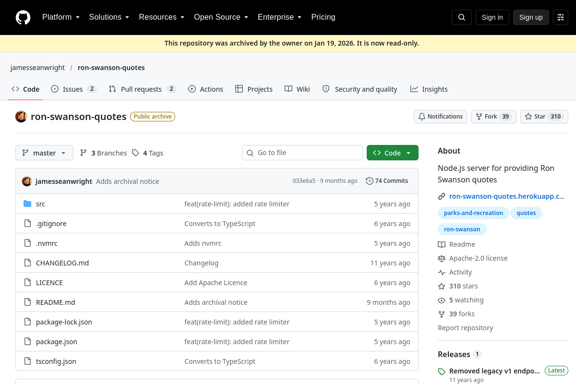Click the branches icon next to 3 Branches
The width and height of the screenshot is (576, 384).
pyautogui.click(x=84, y=153)
